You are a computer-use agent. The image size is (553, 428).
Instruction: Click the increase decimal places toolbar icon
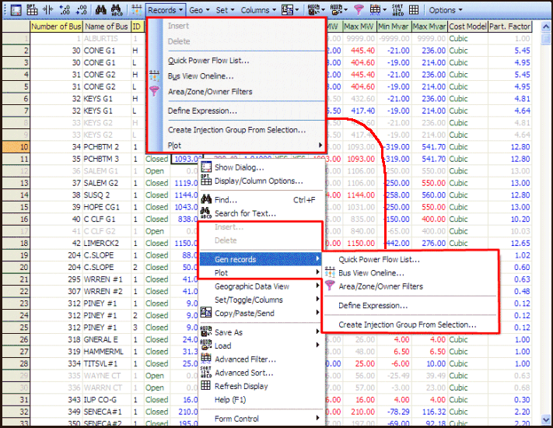coord(65,10)
